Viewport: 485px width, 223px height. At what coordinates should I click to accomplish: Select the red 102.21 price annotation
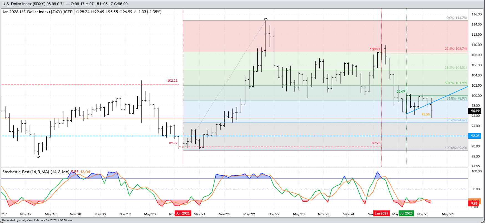click(x=172, y=81)
